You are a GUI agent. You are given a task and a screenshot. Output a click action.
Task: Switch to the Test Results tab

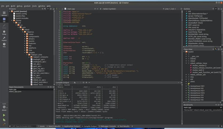click(124, 126)
